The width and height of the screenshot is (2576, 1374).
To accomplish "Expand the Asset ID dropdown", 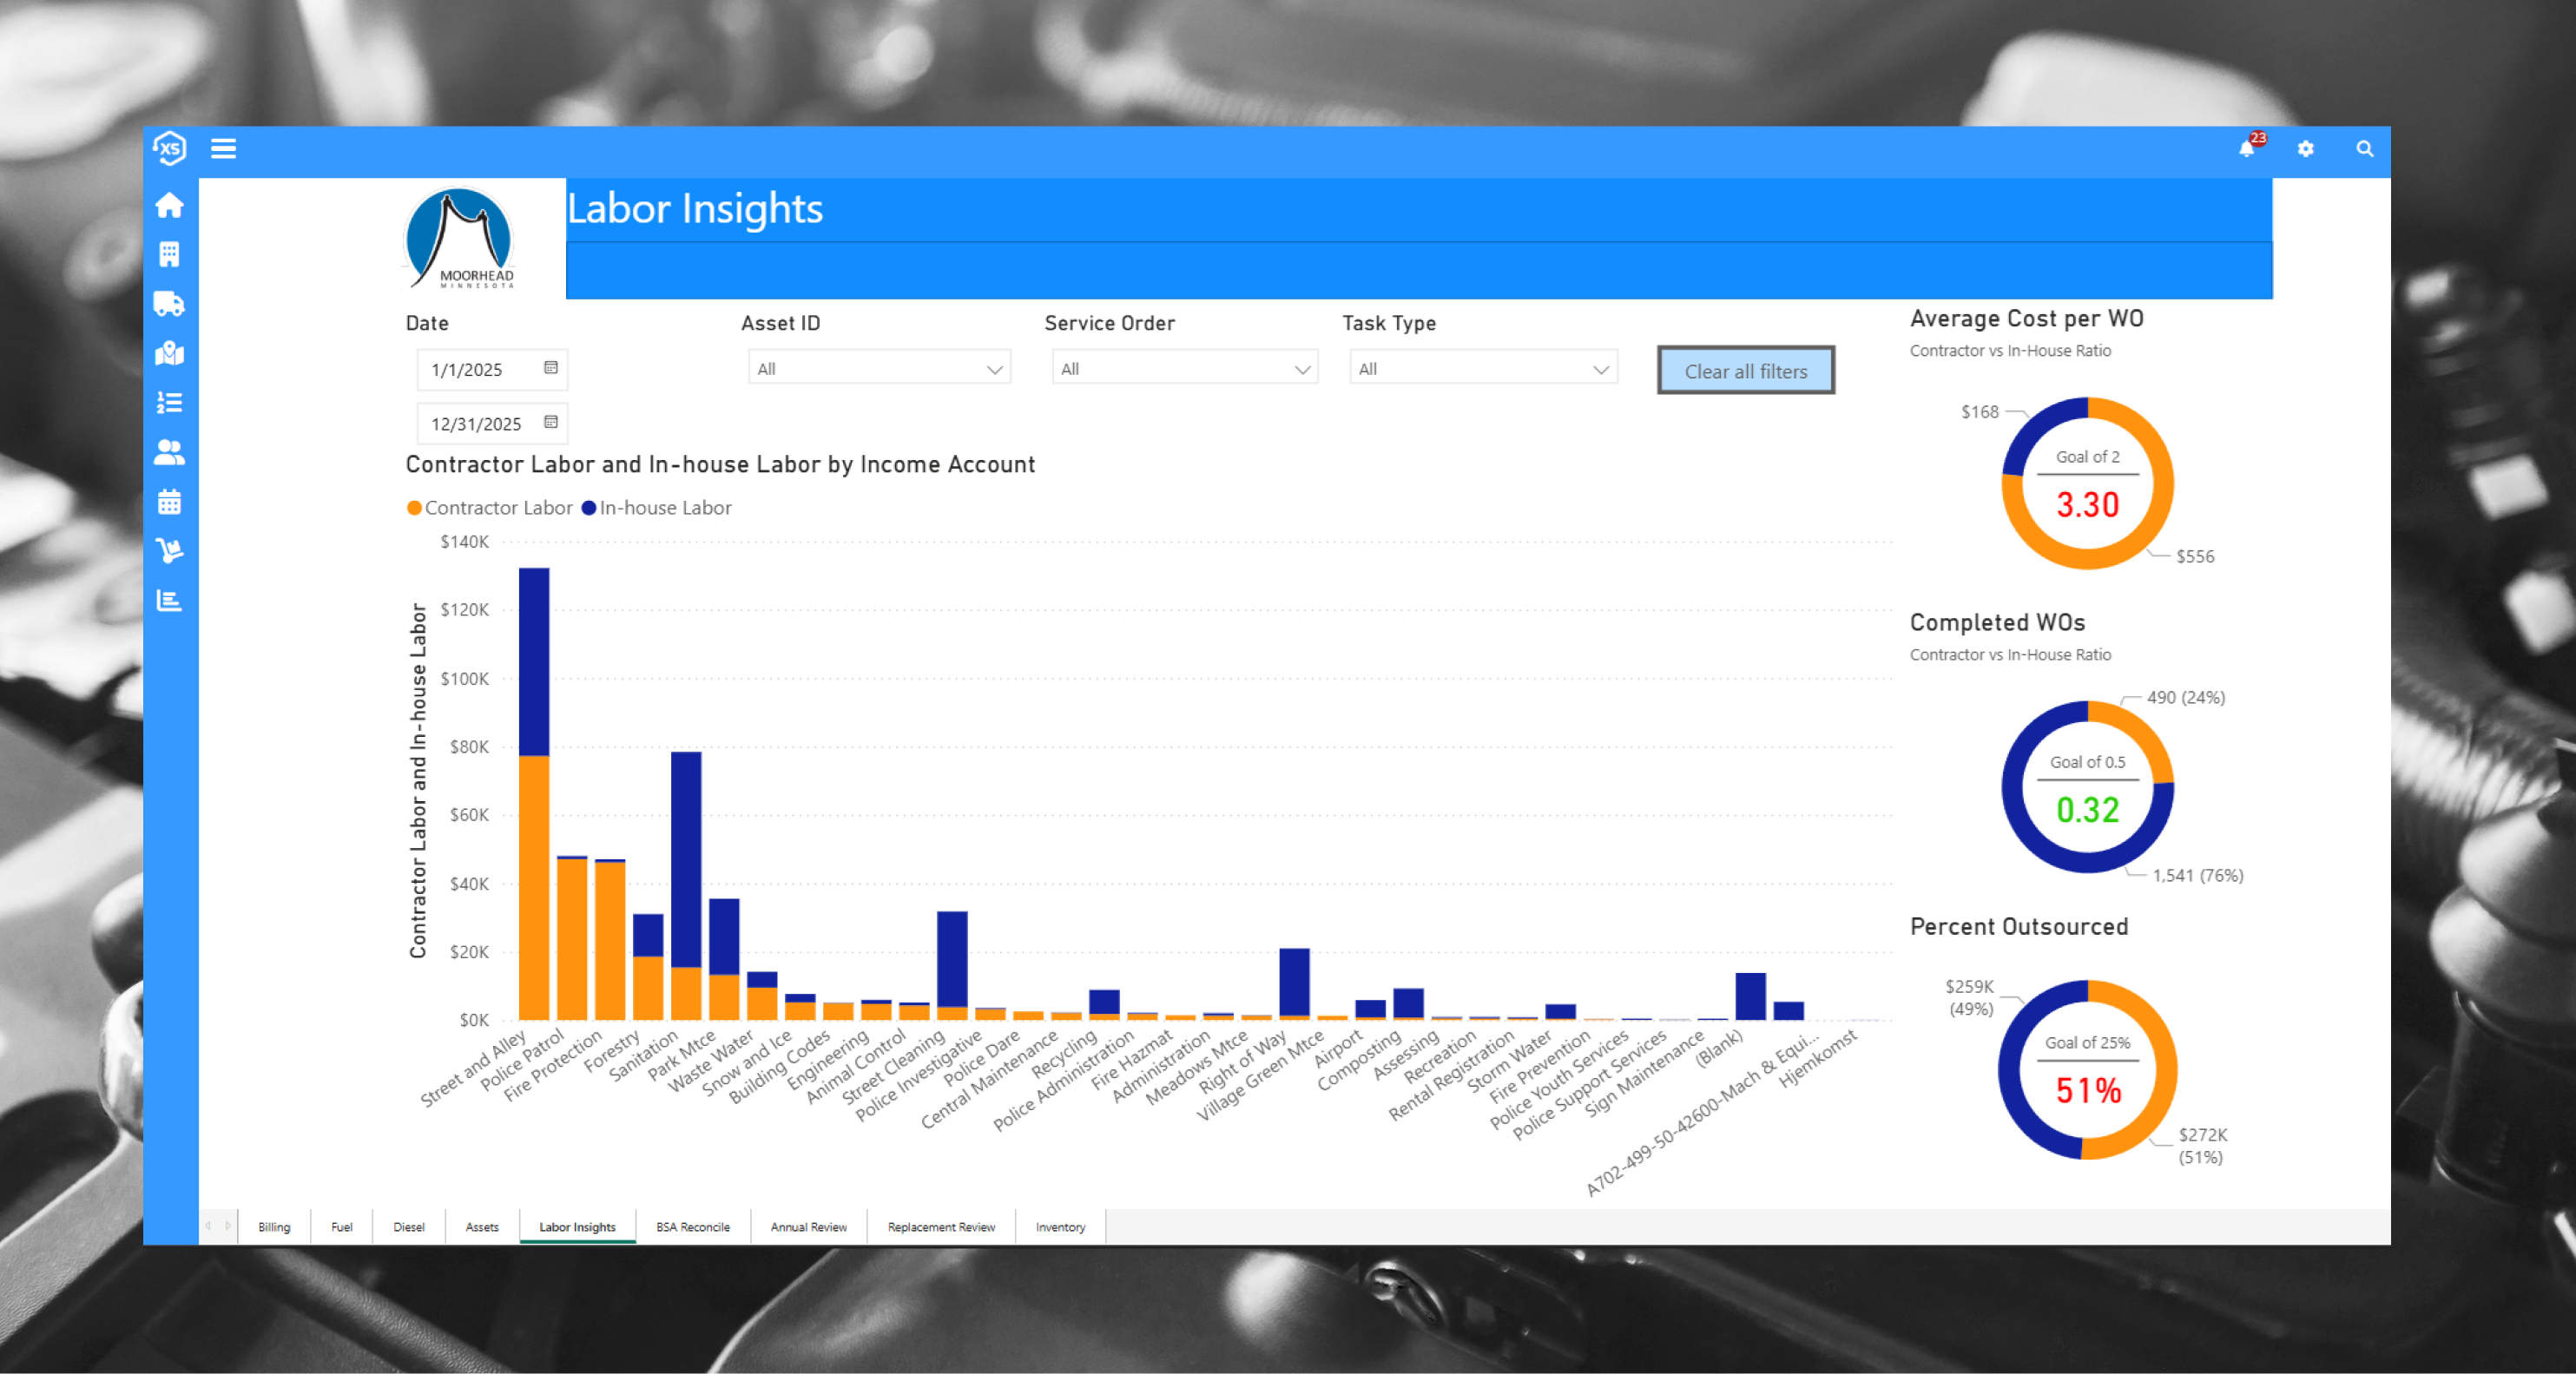I will [879, 369].
